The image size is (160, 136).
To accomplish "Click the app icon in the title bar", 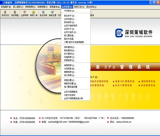I will [2, 2].
